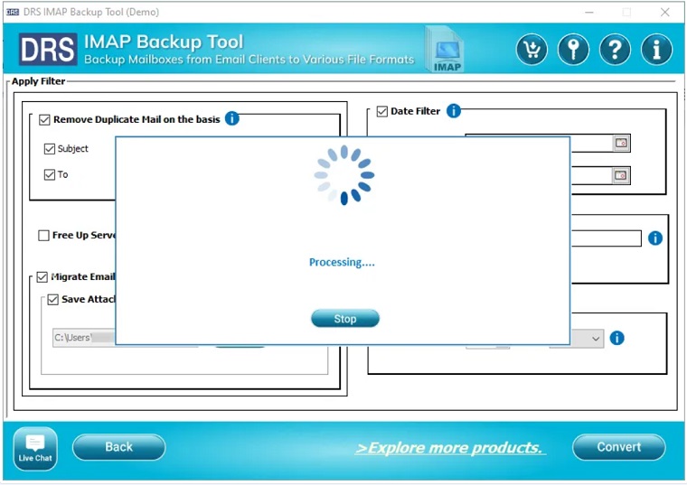The image size is (687, 485).
Task: Toggle the Migrate Email checkbox
Action: point(42,277)
